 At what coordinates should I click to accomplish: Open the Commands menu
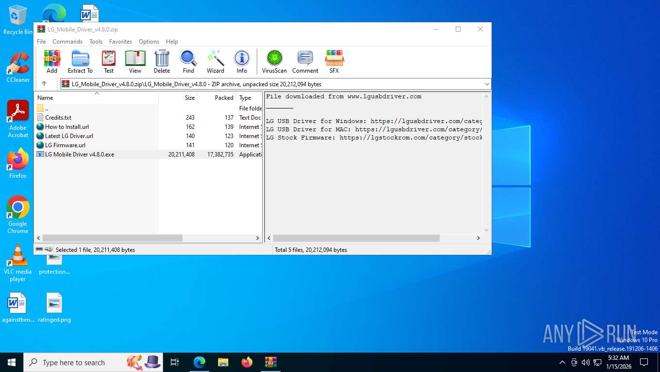[67, 42]
